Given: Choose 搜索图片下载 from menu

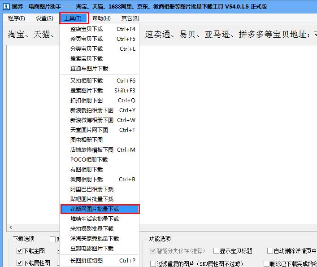Looking at the screenshot, I should tap(100, 90).
